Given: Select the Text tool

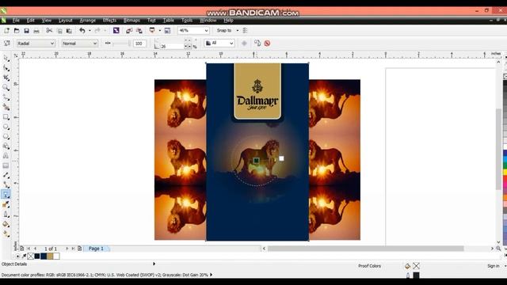Looking at the screenshot, I should pos(6,156).
